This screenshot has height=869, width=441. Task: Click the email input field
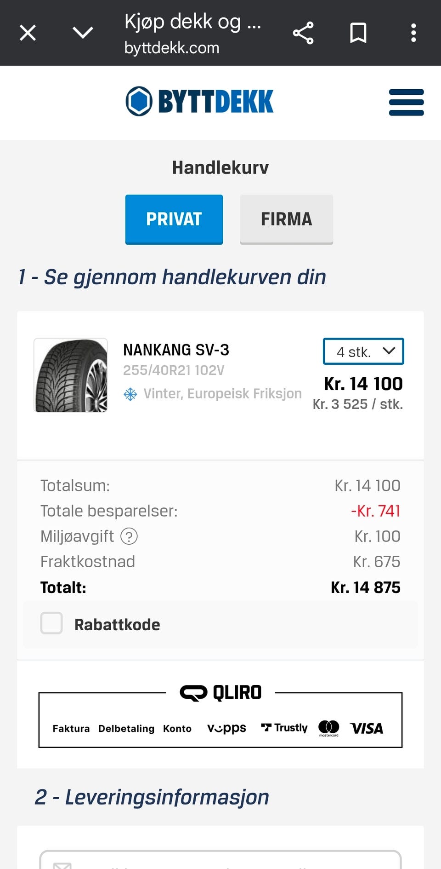220,860
